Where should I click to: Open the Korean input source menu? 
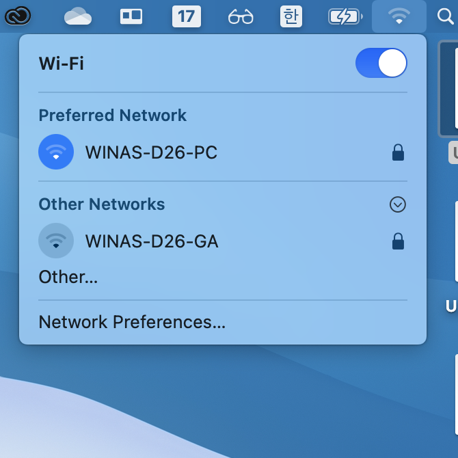click(x=291, y=16)
